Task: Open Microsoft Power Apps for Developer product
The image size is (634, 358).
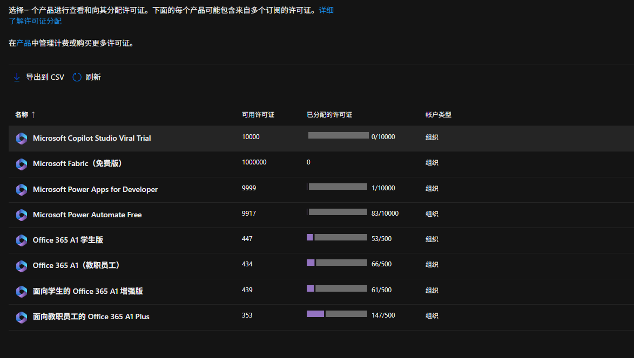Action: point(95,189)
